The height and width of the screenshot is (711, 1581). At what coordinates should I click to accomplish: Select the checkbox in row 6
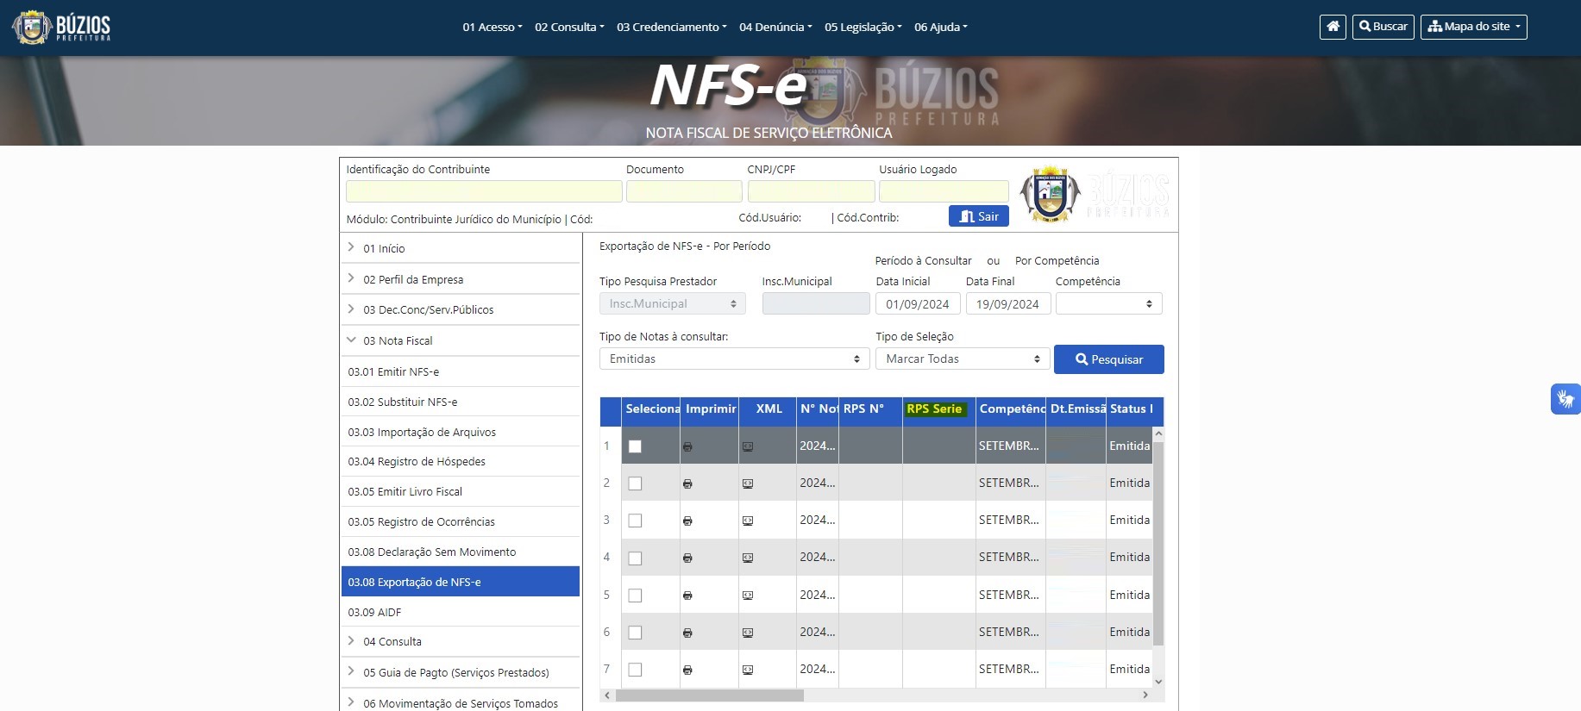(635, 633)
